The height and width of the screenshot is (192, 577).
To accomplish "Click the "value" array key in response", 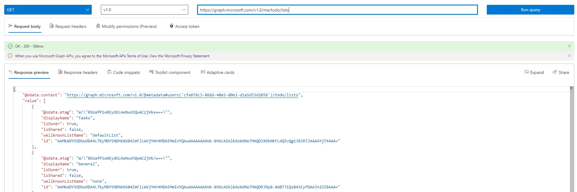I will click(x=31, y=101).
